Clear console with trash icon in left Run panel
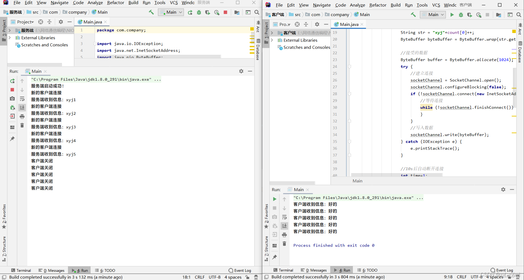The image size is (524, 280). [22, 125]
